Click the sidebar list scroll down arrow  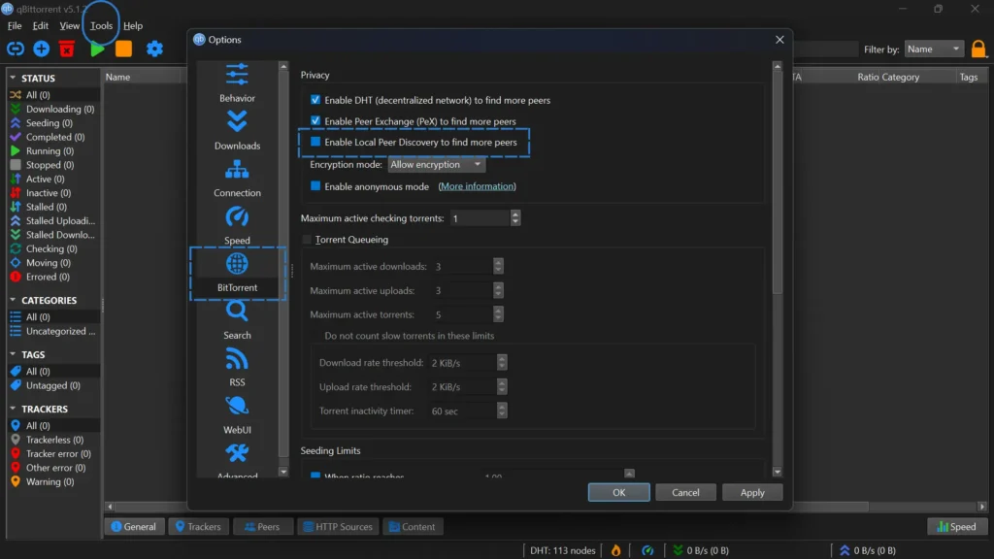pyautogui.click(x=283, y=473)
